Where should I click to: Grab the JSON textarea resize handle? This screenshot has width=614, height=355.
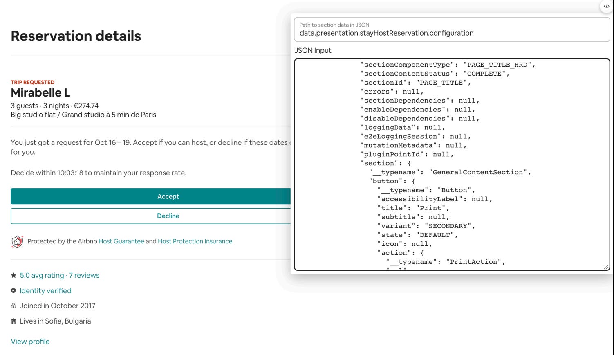coord(606,267)
